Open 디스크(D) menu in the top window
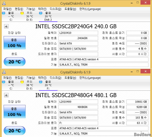 (x=55, y=9)
